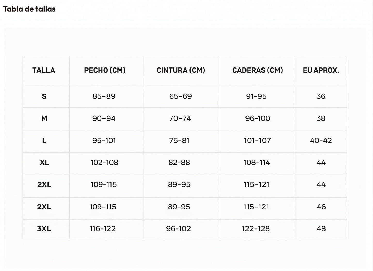
Task: Click the EU APROX. column header
Action: pyautogui.click(x=321, y=70)
